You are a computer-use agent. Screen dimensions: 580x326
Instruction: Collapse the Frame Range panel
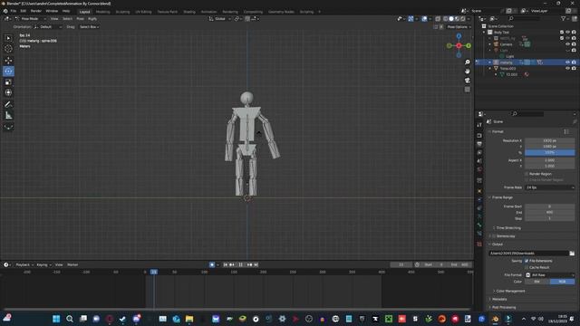click(501, 197)
